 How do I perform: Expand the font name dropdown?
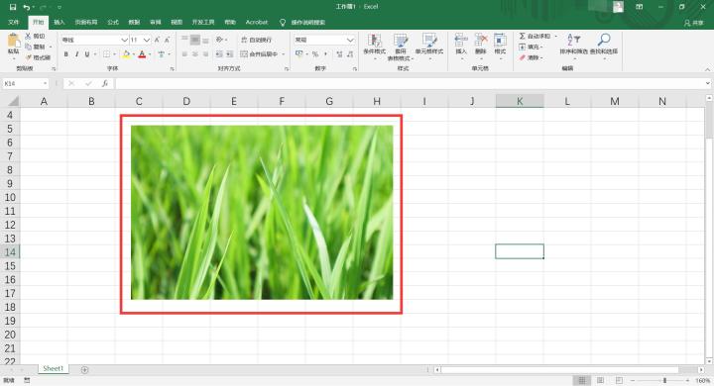pyautogui.click(x=124, y=40)
